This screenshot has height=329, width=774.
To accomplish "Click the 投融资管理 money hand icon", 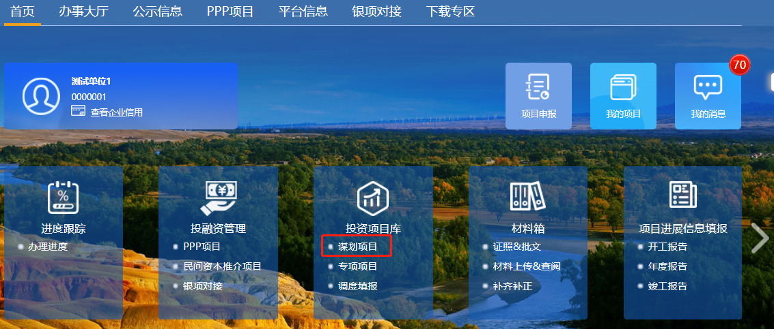I will pyautogui.click(x=218, y=198).
